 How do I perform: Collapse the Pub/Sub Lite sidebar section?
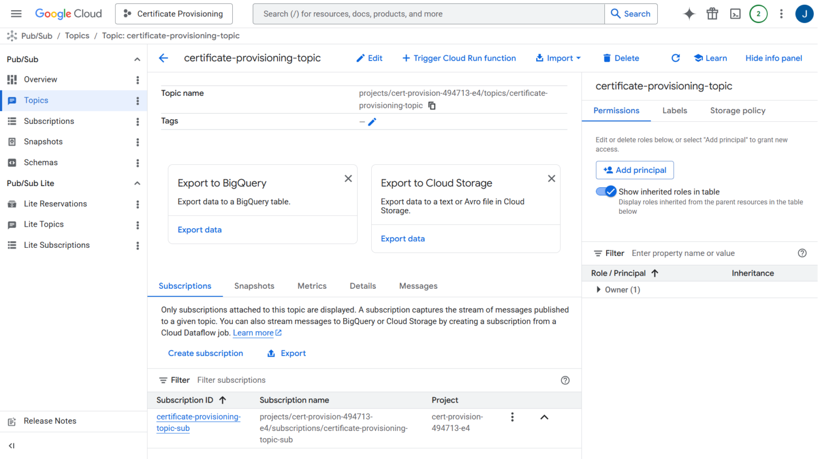tap(137, 183)
